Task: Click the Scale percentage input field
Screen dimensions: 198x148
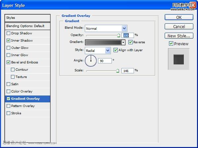Action: [127, 70]
